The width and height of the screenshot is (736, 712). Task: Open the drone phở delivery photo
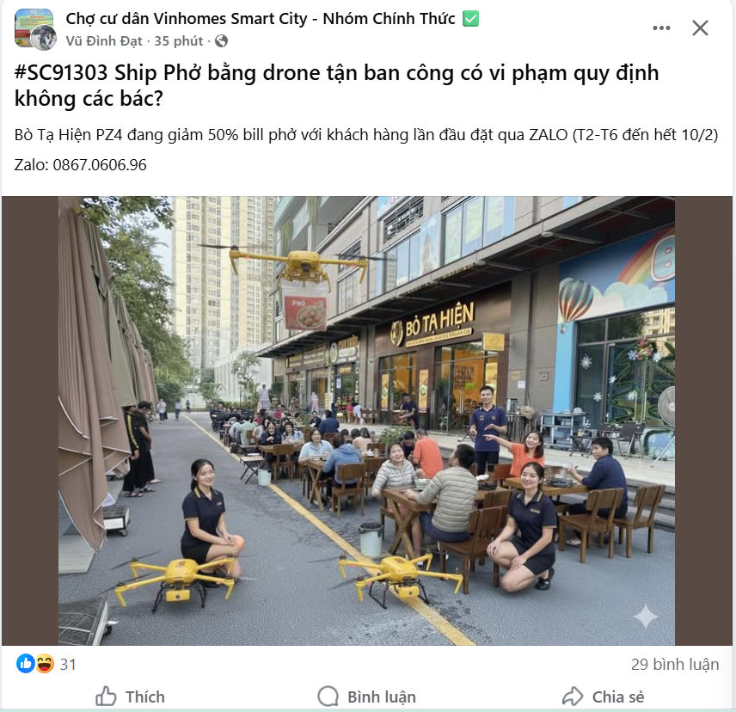tap(366, 420)
